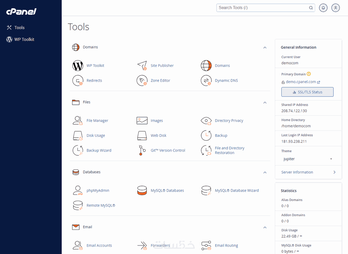Open the Web Disk icon
Viewport: 348px width, 254px height.
(x=142, y=136)
